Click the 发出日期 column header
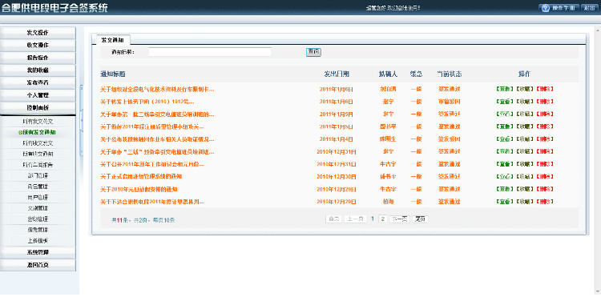Screen dimensions: 601x301 click(337, 74)
